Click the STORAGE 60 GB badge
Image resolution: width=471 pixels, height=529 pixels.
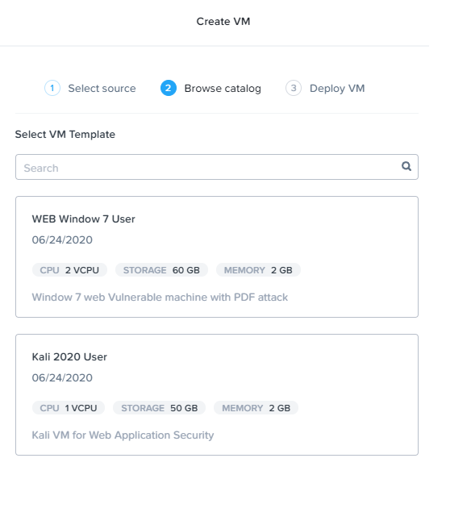pyautogui.click(x=161, y=270)
